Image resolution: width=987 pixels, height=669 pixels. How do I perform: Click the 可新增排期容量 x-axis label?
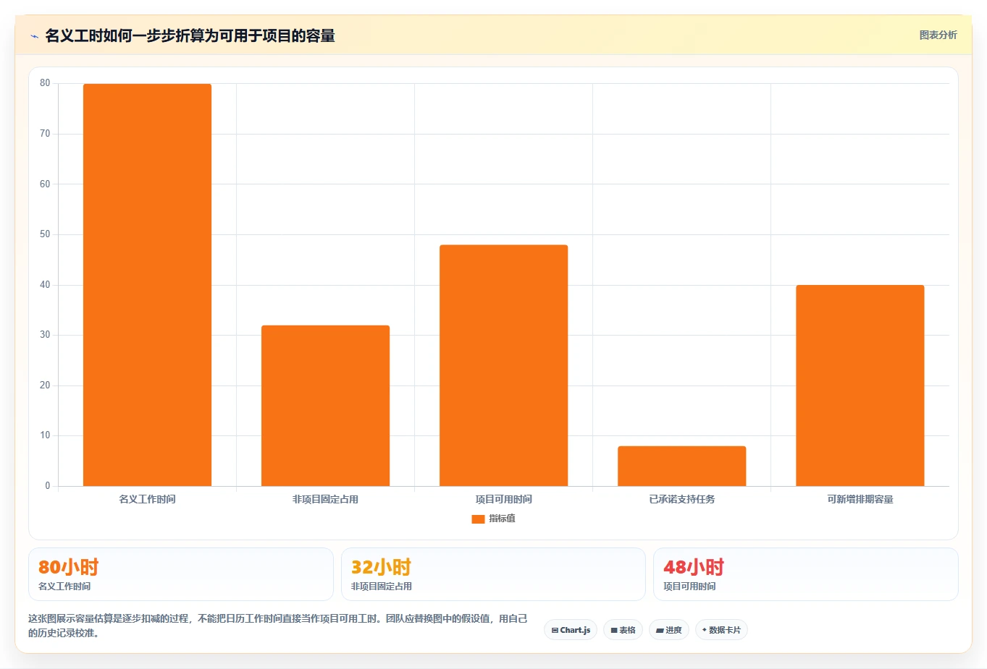pyautogui.click(x=860, y=500)
